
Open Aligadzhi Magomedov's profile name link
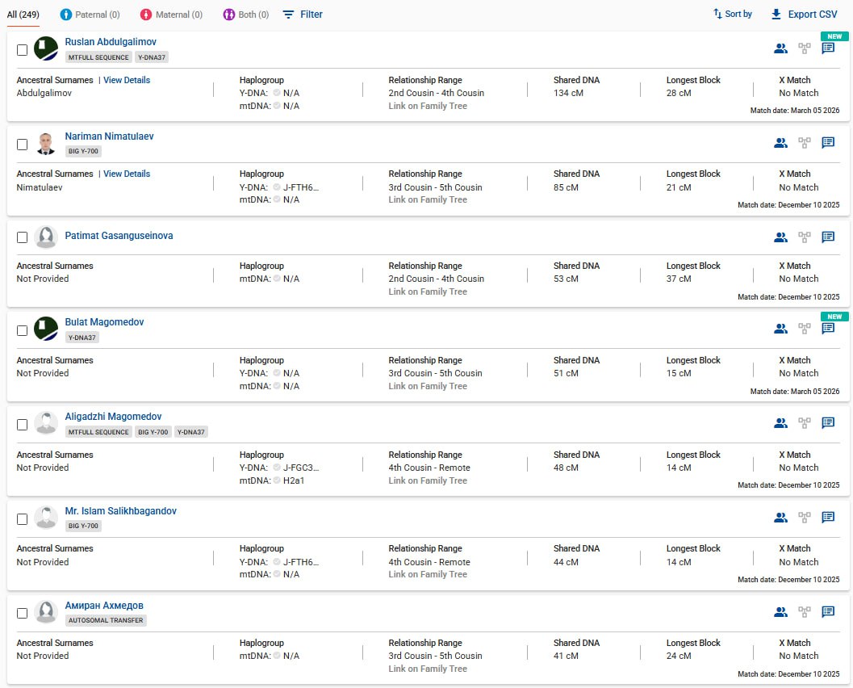click(113, 417)
